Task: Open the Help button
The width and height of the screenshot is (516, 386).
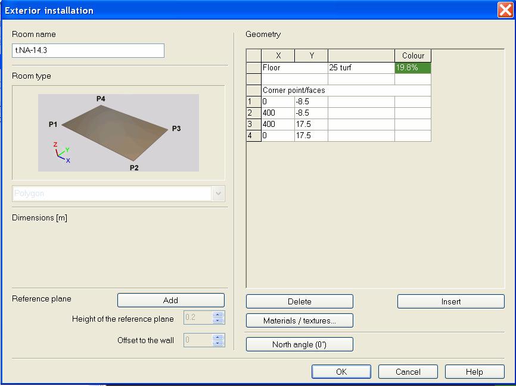Action: [474, 372]
